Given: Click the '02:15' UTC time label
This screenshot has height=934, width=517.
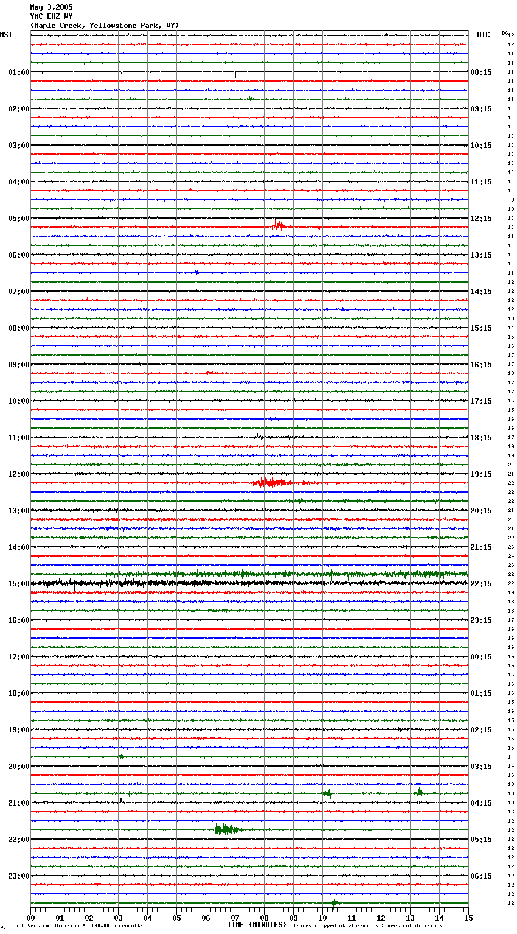Looking at the screenshot, I should (x=481, y=730).
